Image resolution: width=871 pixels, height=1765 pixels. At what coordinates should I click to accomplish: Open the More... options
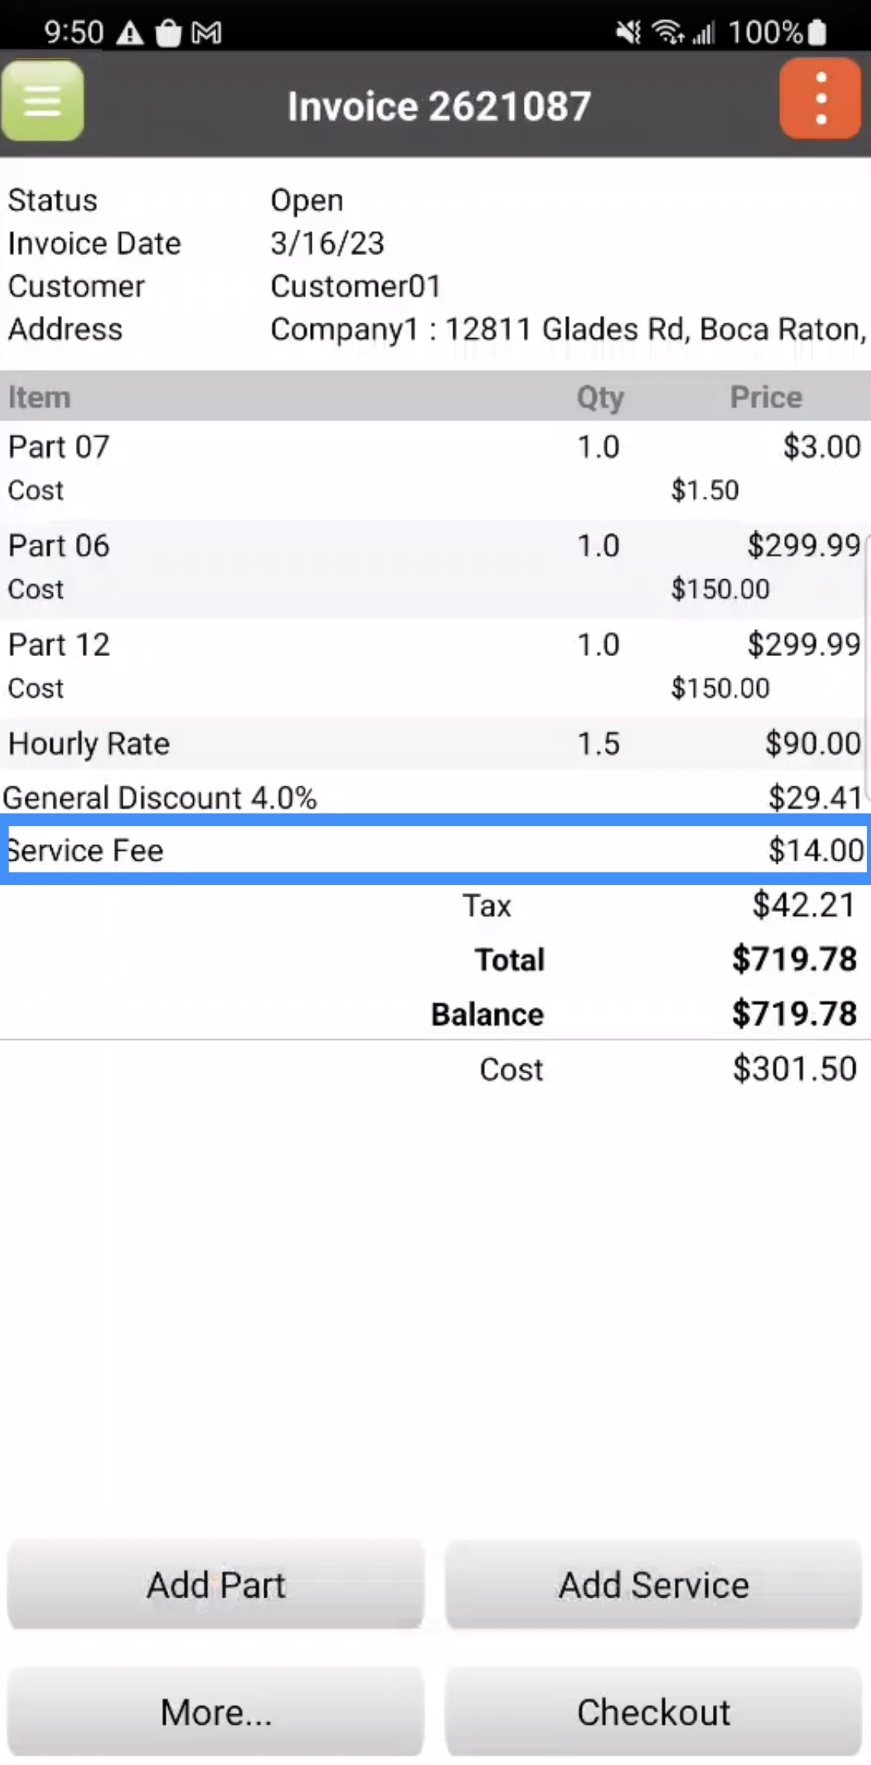[x=215, y=1711]
